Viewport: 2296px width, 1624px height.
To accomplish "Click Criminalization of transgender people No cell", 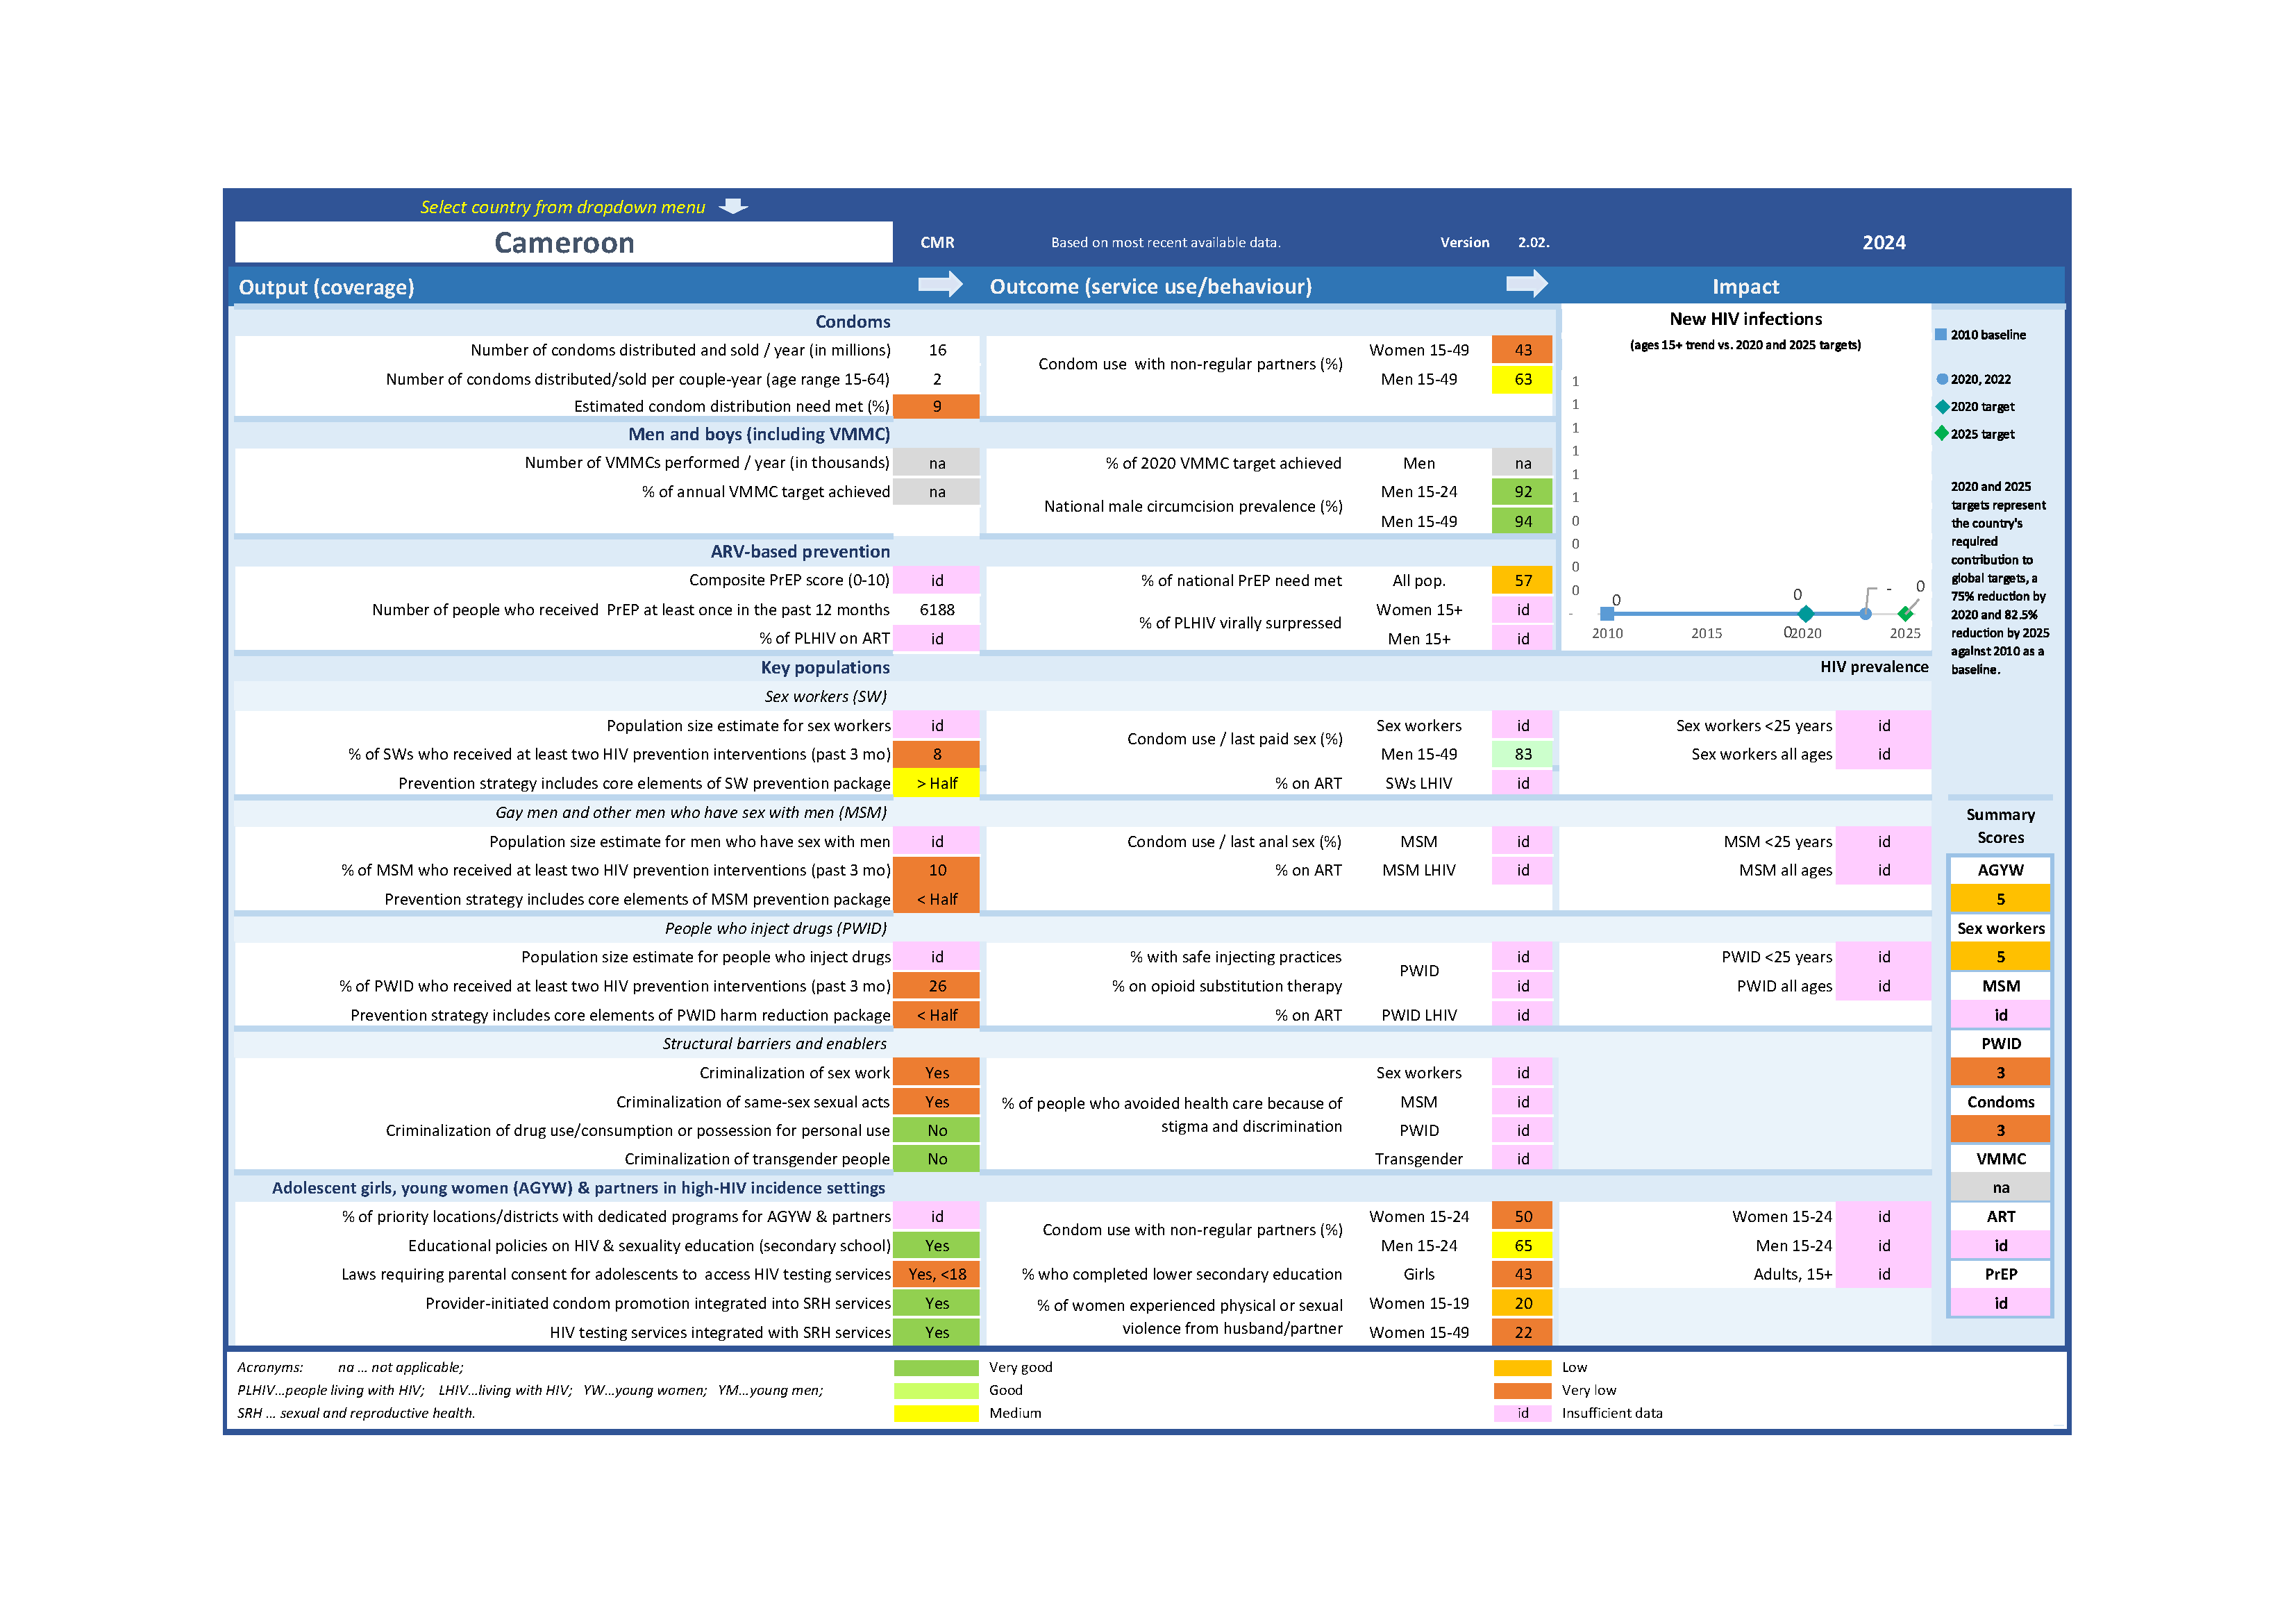I will (x=936, y=1159).
